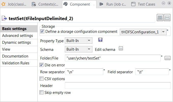Image resolution: width=173 pixels, height=102 pixels.
Task: Switch to the stacked rows layout icon
Action: click(167, 18)
